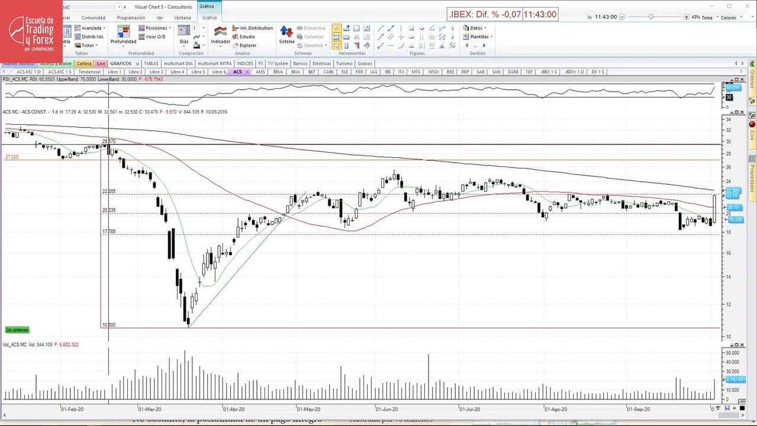Toggle the highlighted chart window tool in Herramientas
The image size is (757, 426).
click(x=336, y=37)
